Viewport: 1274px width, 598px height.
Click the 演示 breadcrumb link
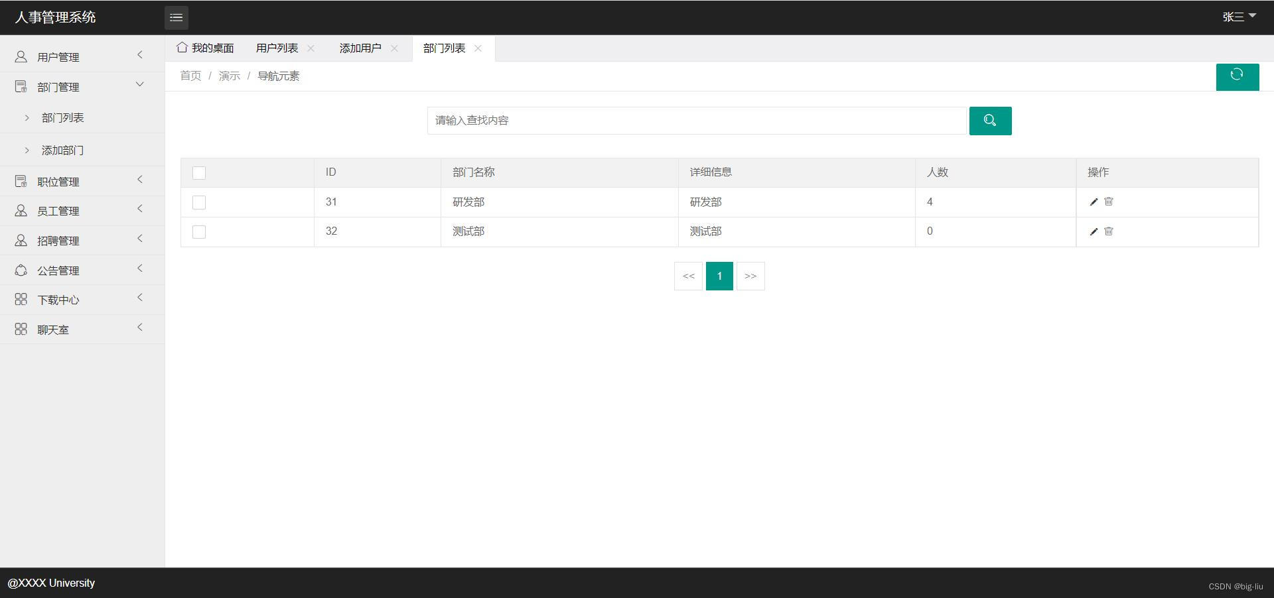click(x=230, y=76)
